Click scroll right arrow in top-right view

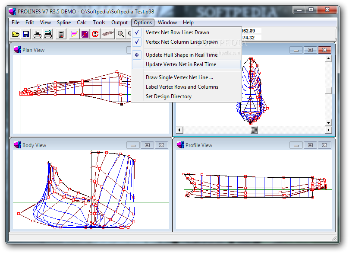pos(329,130)
